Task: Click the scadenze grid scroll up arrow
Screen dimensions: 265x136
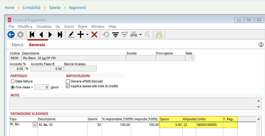Action: [258, 119]
